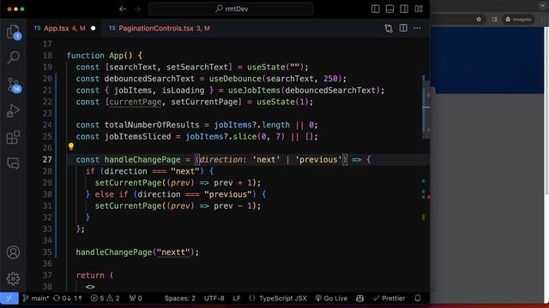Image resolution: width=549 pixels, height=308 pixels.
Task: Change end of line sequence LF
Action: click(237, 299)
